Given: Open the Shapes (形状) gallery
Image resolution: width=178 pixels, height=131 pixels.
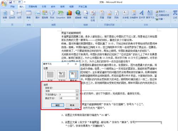Looking at the screenshot, I should tap(52, 16).
